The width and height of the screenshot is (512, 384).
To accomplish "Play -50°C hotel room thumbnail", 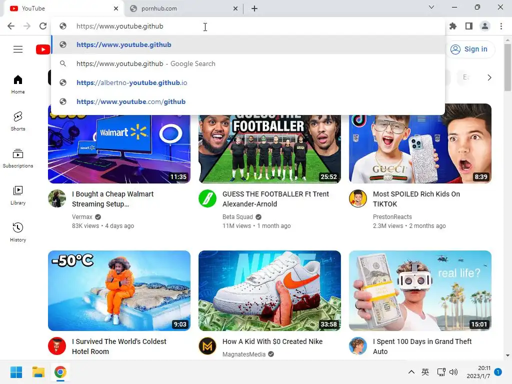I will pyautogui.click(x=119, y=290).
